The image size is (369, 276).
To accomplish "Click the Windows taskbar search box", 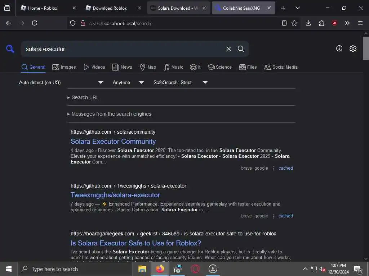I will 75,269.
